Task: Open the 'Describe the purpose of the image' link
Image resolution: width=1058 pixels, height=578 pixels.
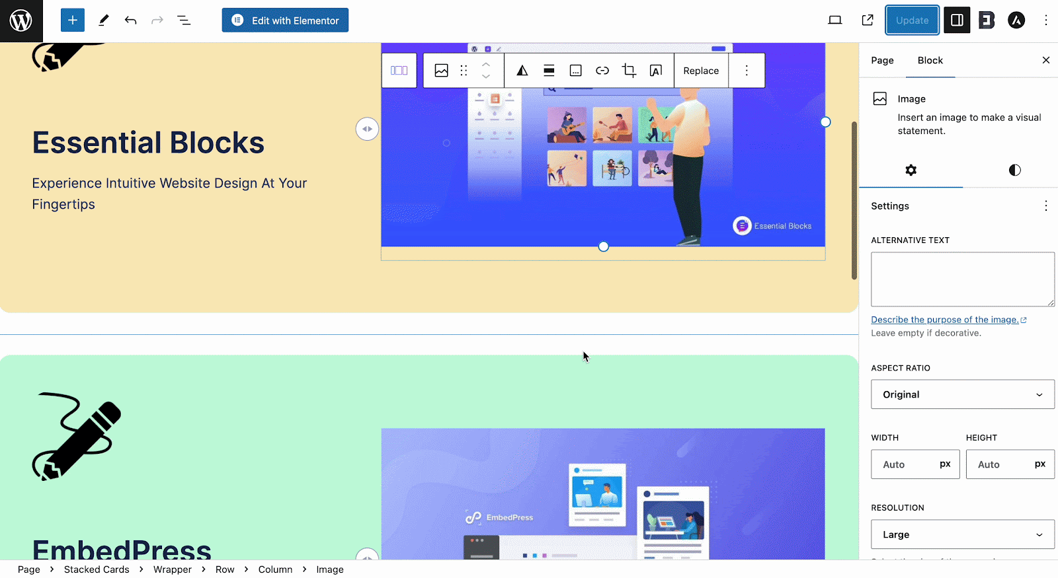Action: click(944, 320)
